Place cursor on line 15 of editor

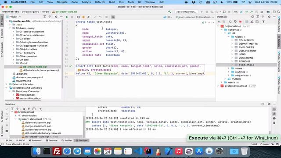pyautogui.click(x=145, y=77)
